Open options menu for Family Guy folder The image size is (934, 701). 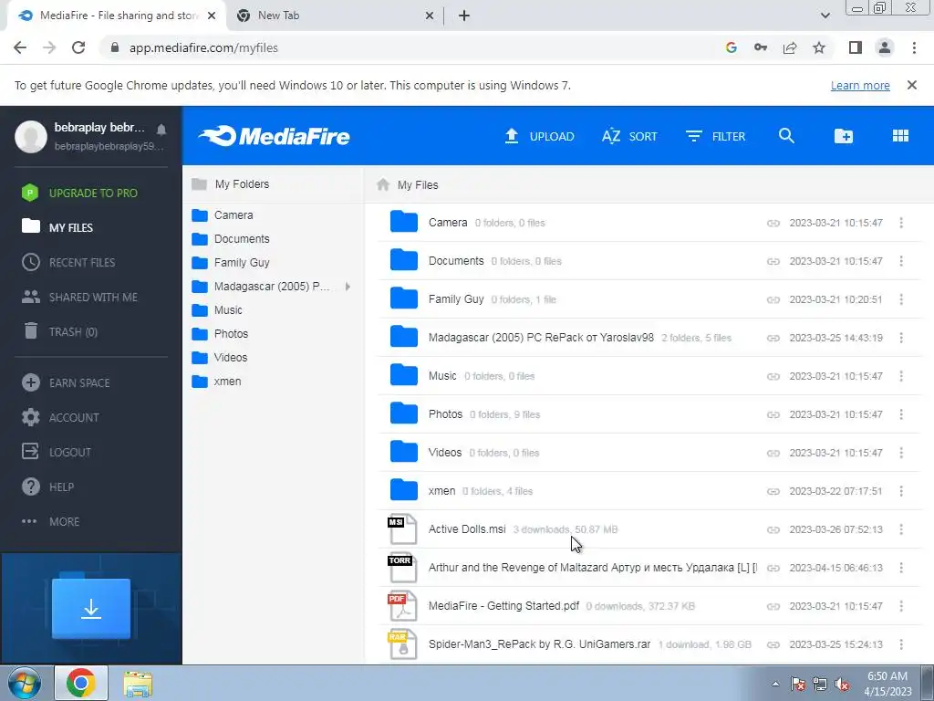[x=901, y=299]
